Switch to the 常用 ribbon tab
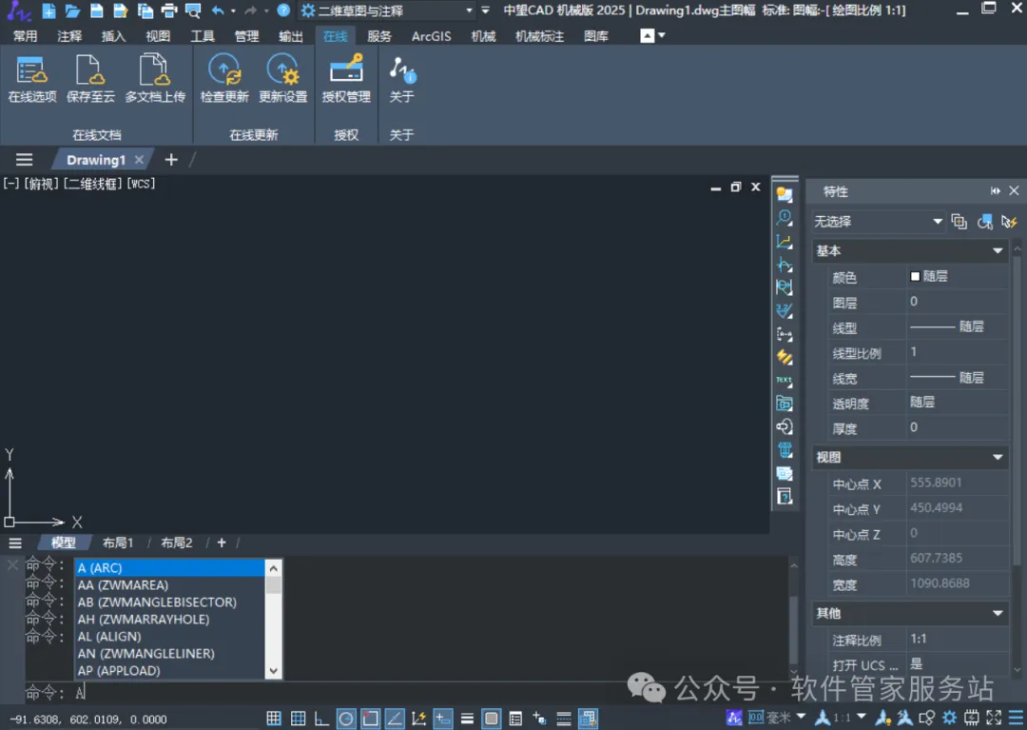 (x=26, y=36)
